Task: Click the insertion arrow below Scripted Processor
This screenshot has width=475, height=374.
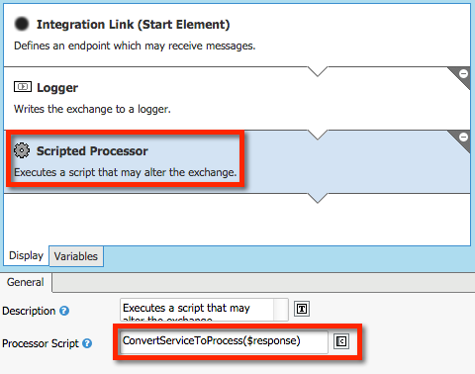Action: pyautogui.click(x=318, y=198)
